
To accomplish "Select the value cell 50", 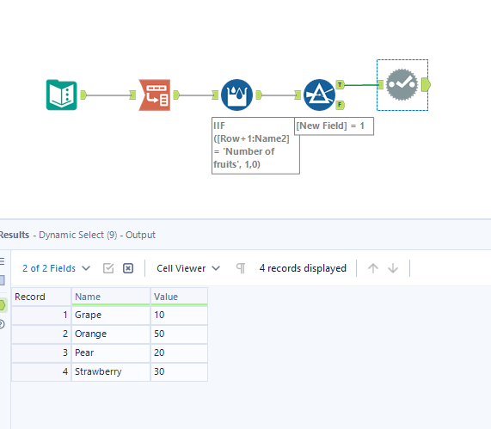I will (x=179, y=334).
